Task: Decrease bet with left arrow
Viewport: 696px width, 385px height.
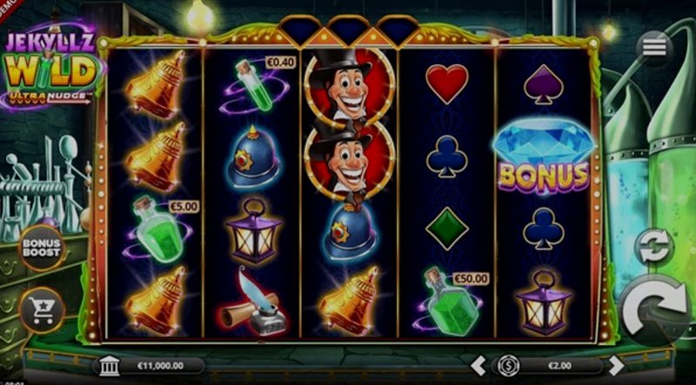Action: click(x=478, y=366)
